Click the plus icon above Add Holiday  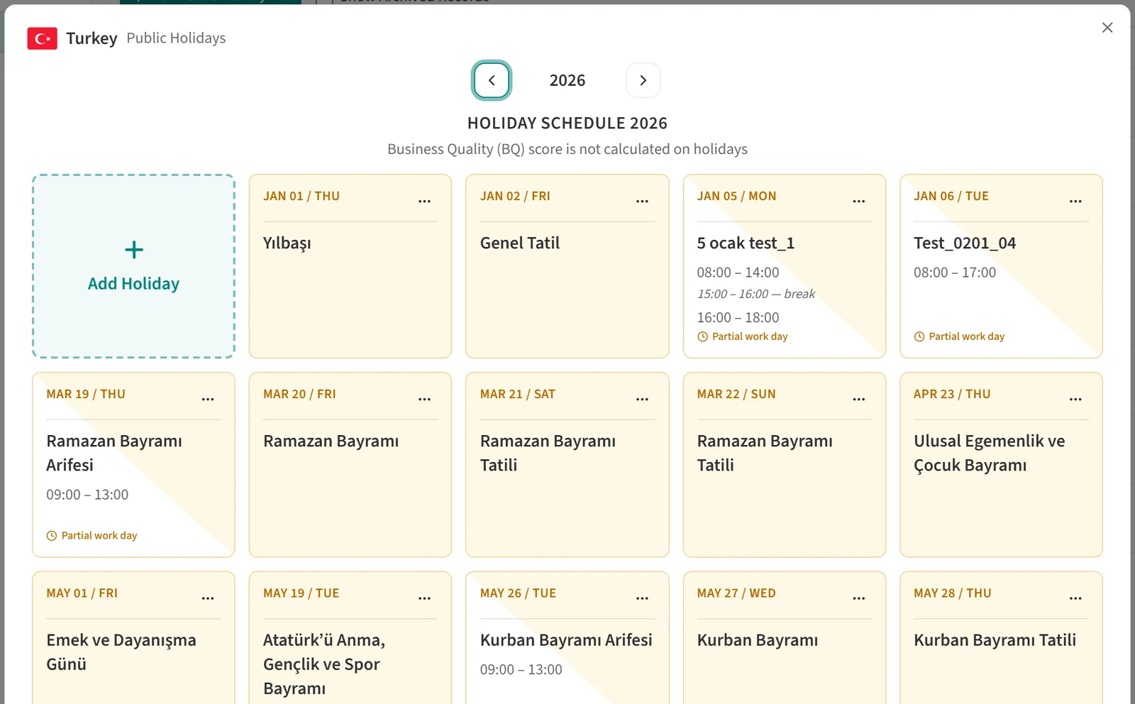[133, 250]
